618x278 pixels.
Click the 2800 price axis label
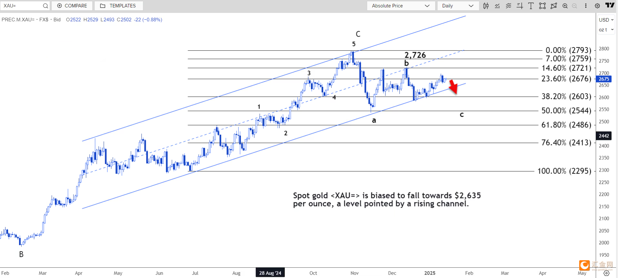(604, 49)
